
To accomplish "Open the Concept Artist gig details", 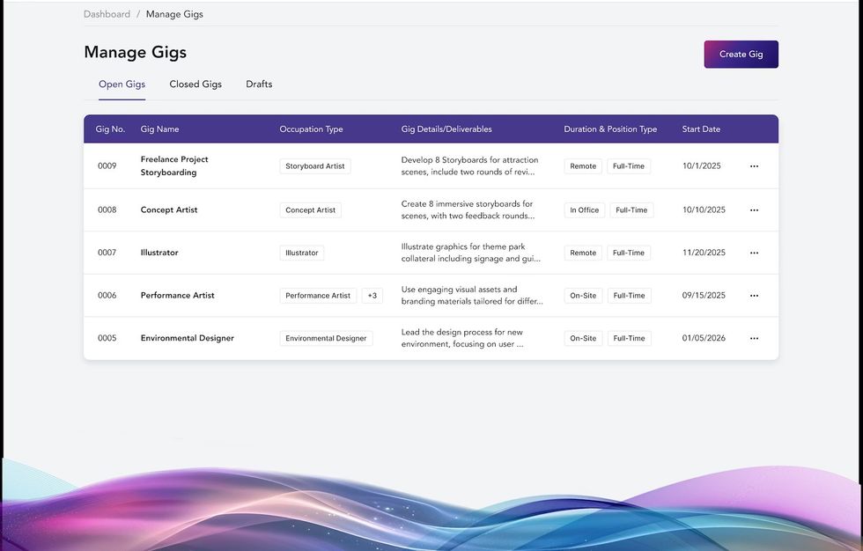I will pos(170,209).
